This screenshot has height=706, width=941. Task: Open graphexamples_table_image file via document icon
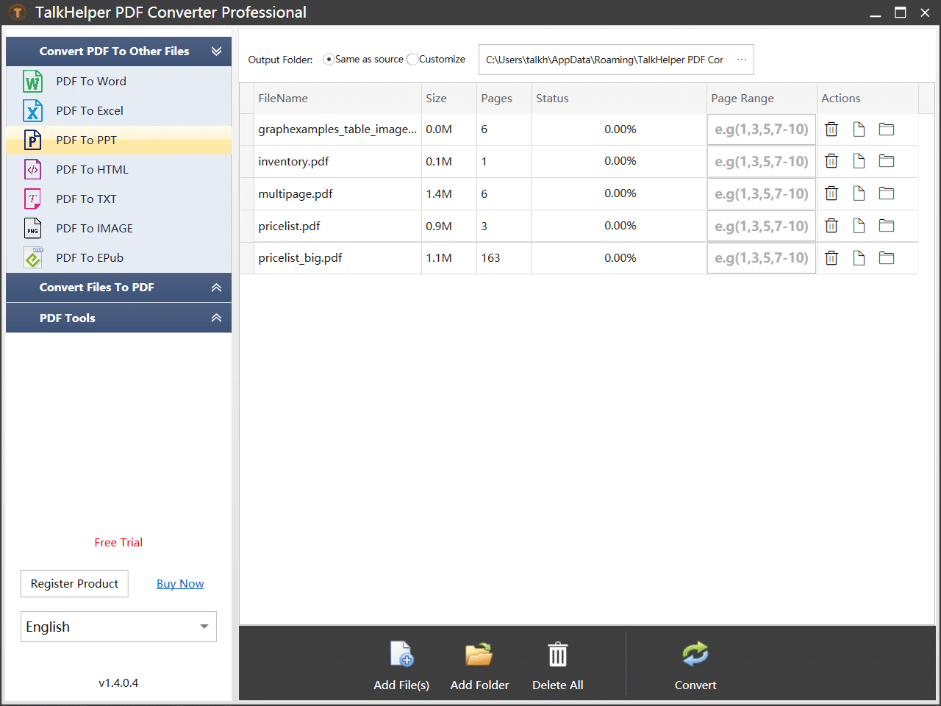859,129
